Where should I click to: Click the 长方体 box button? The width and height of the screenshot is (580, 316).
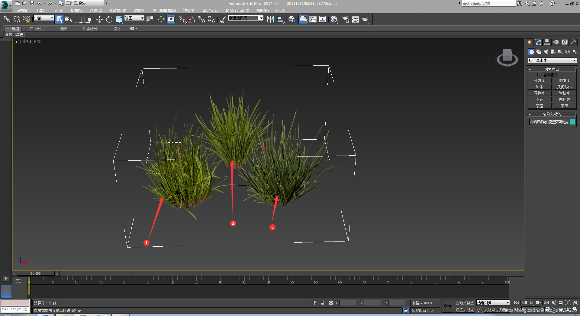coord(539,81)
